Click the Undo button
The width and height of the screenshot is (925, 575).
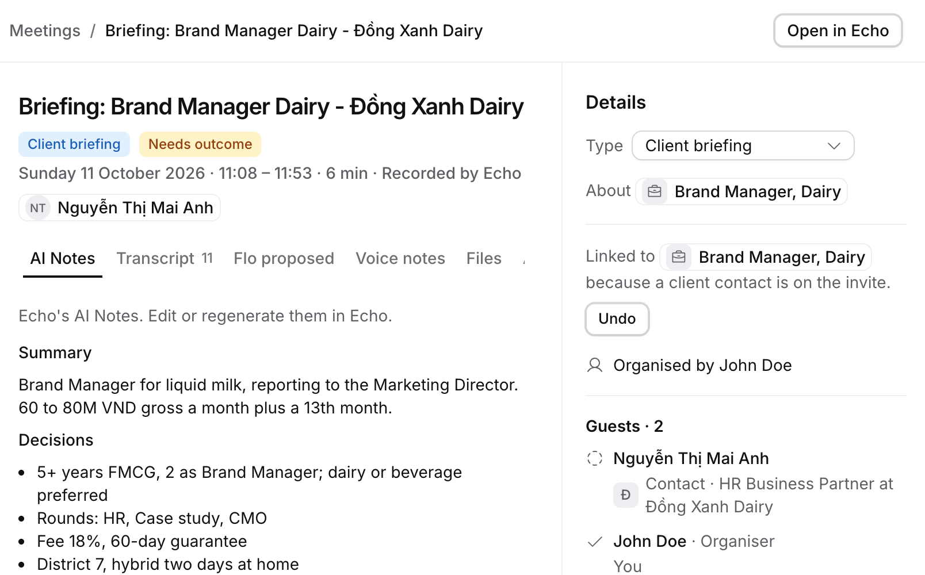(617, 319)
